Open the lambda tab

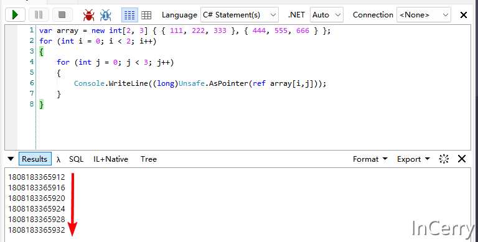(x=59, y=159)
